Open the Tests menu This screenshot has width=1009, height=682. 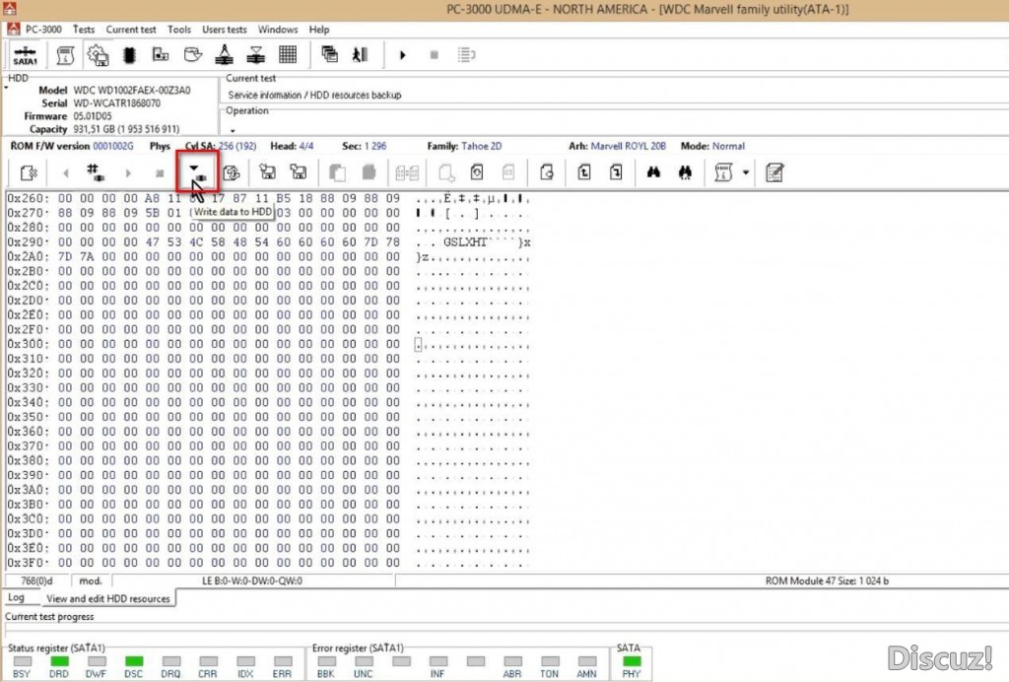[84, 30]
